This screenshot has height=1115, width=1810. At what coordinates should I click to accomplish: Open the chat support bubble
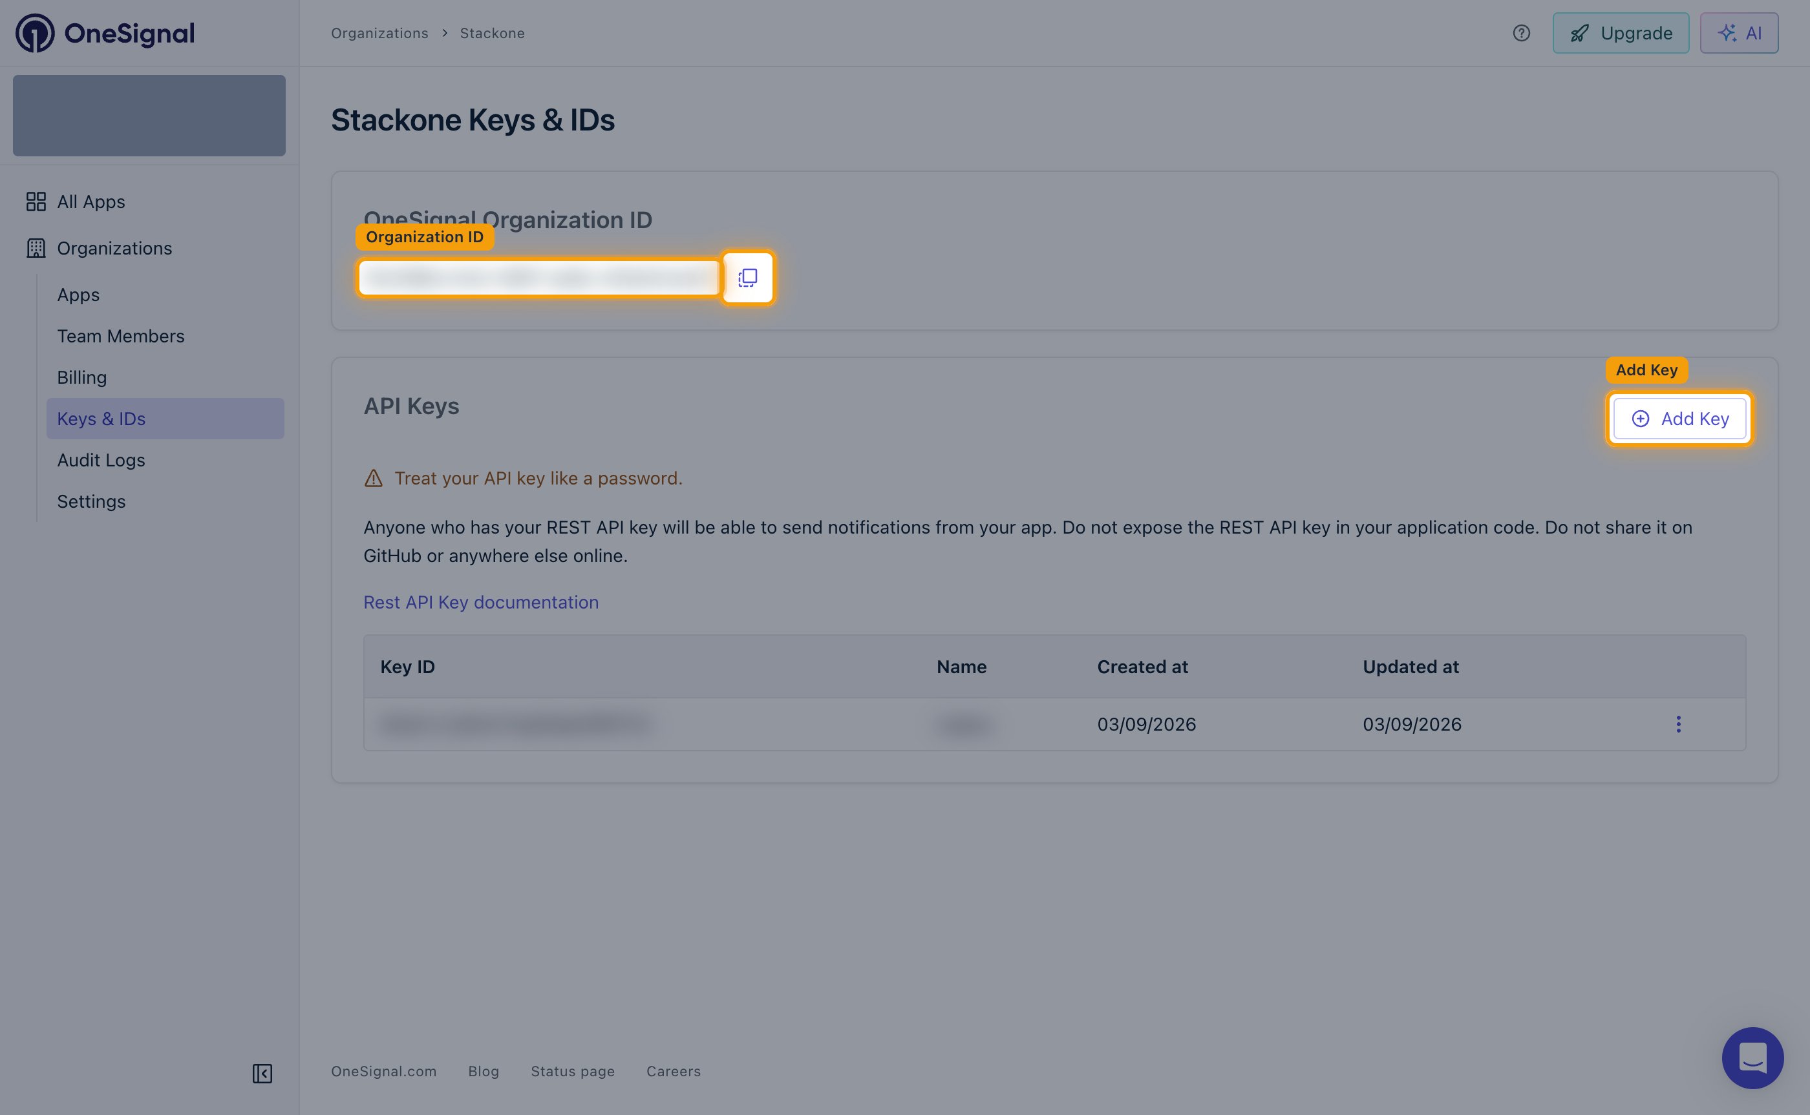(x=1752, y=1058)
